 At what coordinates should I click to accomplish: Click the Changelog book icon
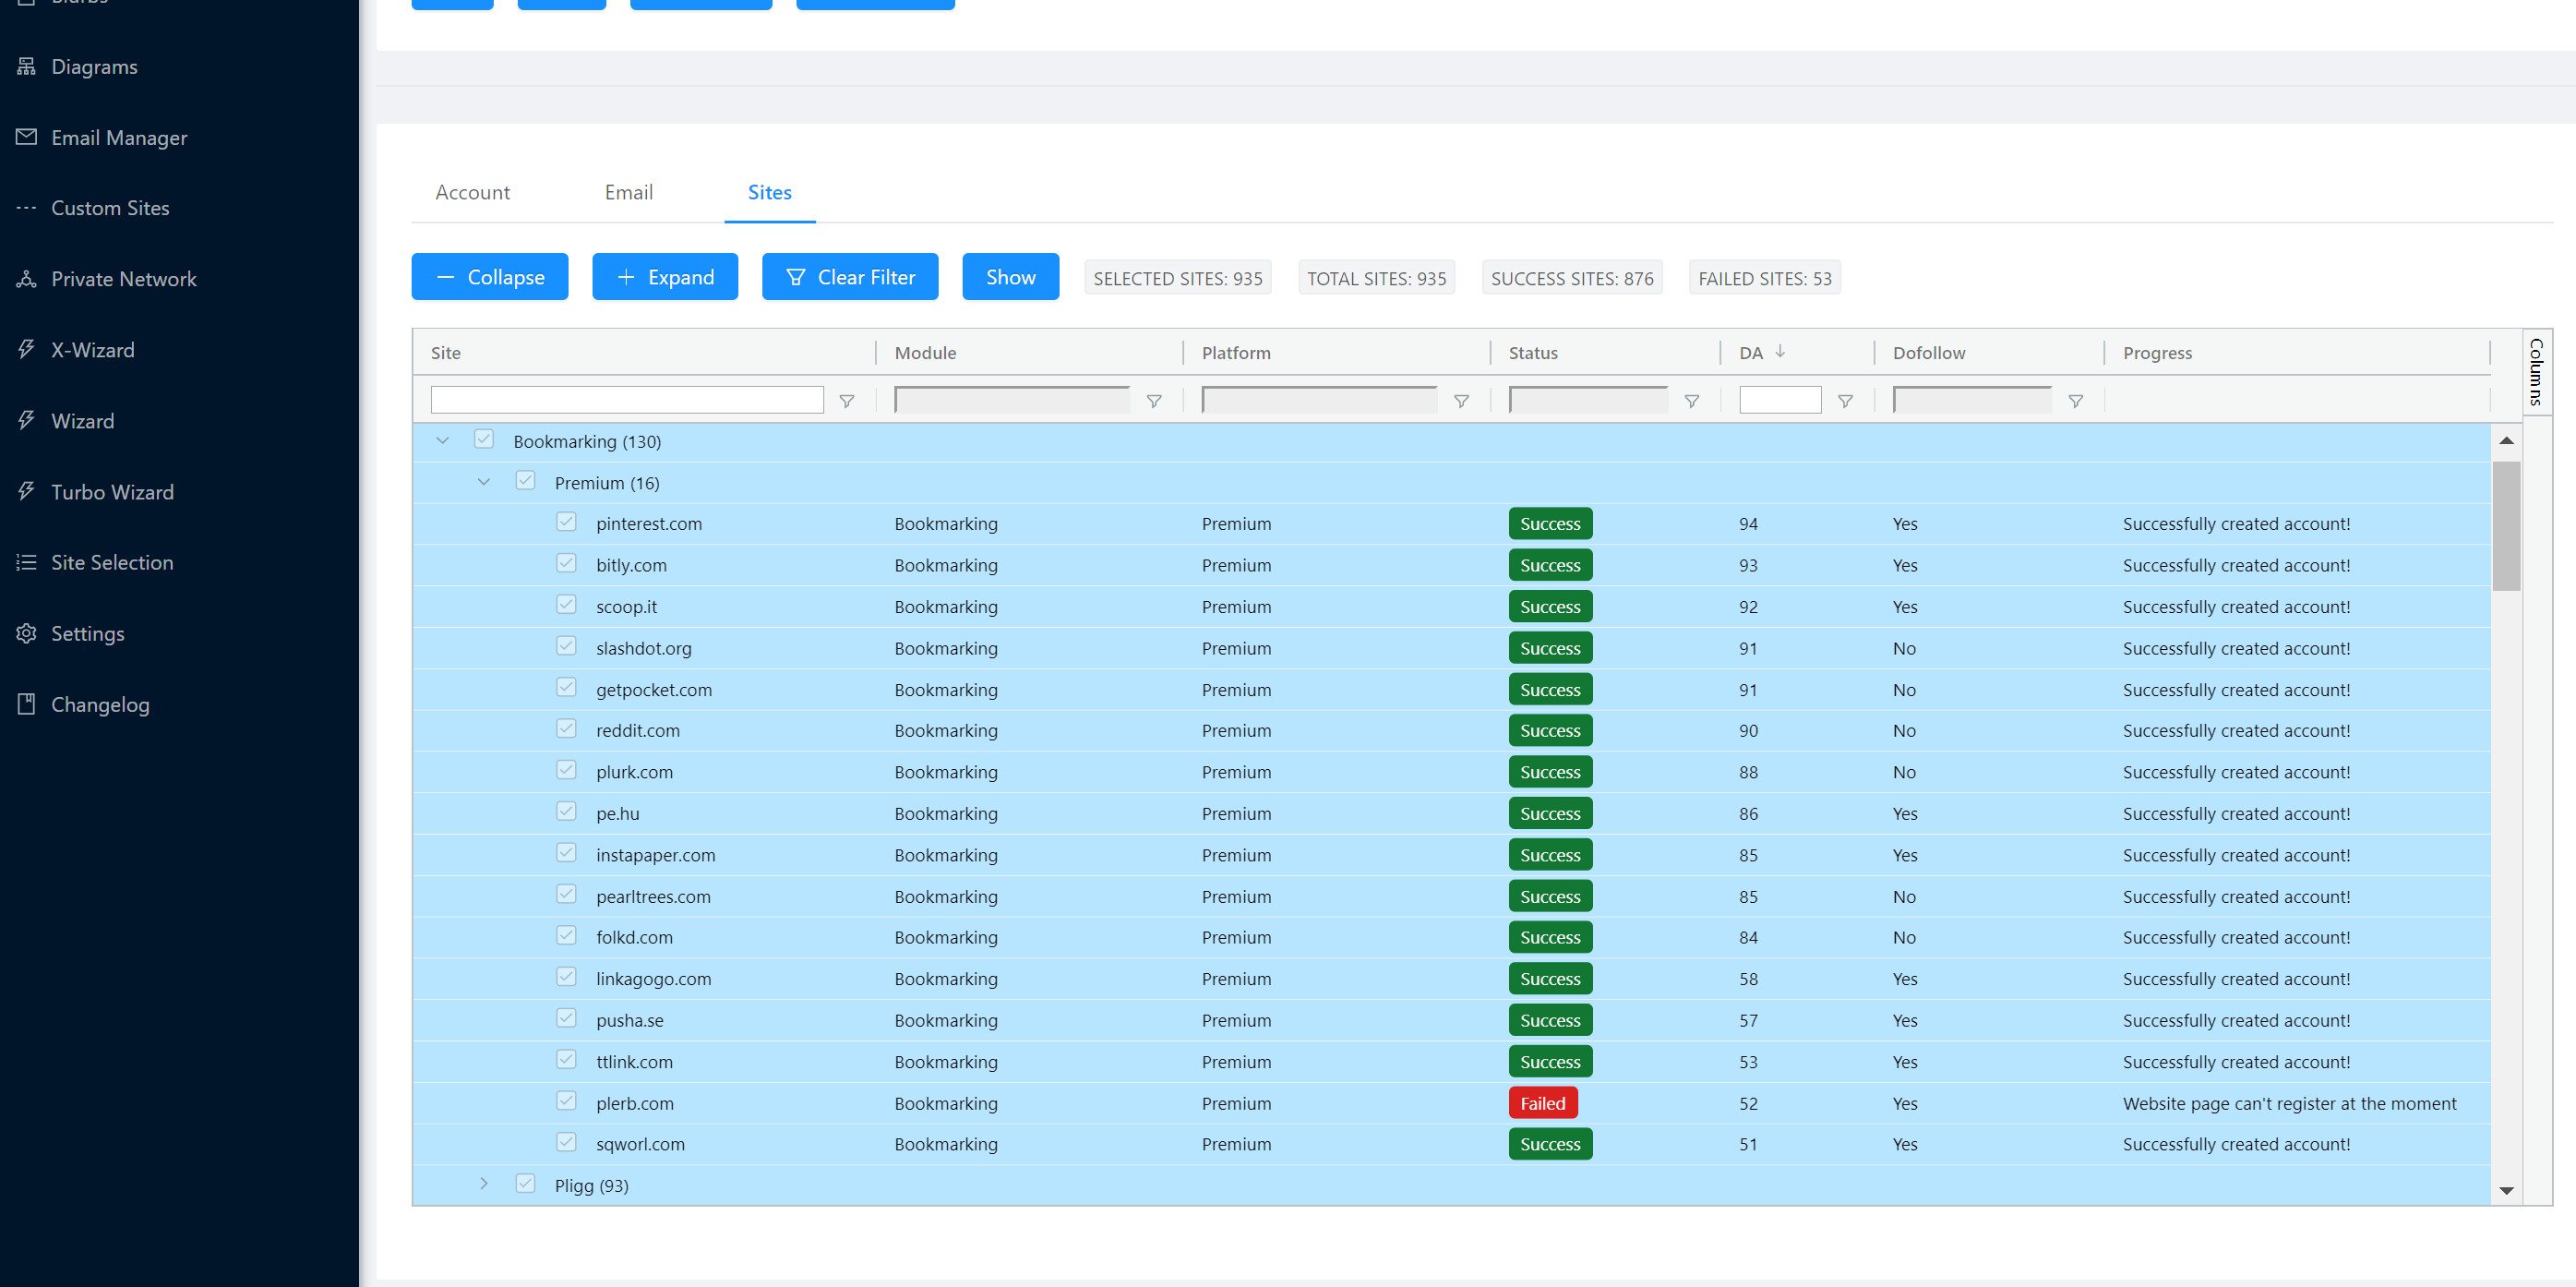pyautogui.click(x=27, y=704)
